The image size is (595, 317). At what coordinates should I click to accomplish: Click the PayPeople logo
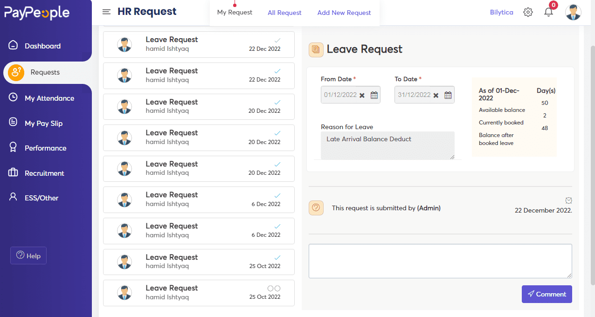tap(37, 13)
